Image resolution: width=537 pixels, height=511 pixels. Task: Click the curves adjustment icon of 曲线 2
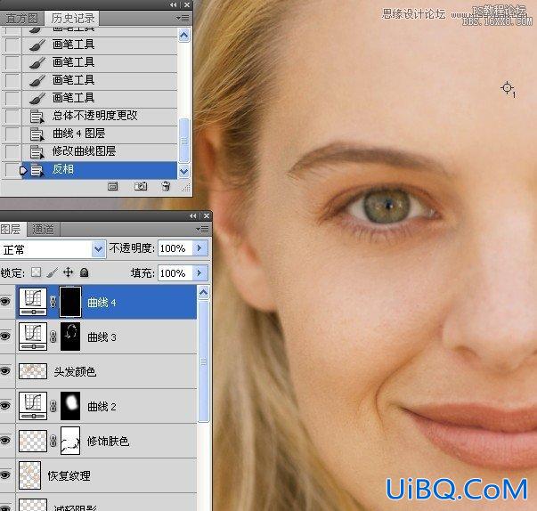coord(33,406)
